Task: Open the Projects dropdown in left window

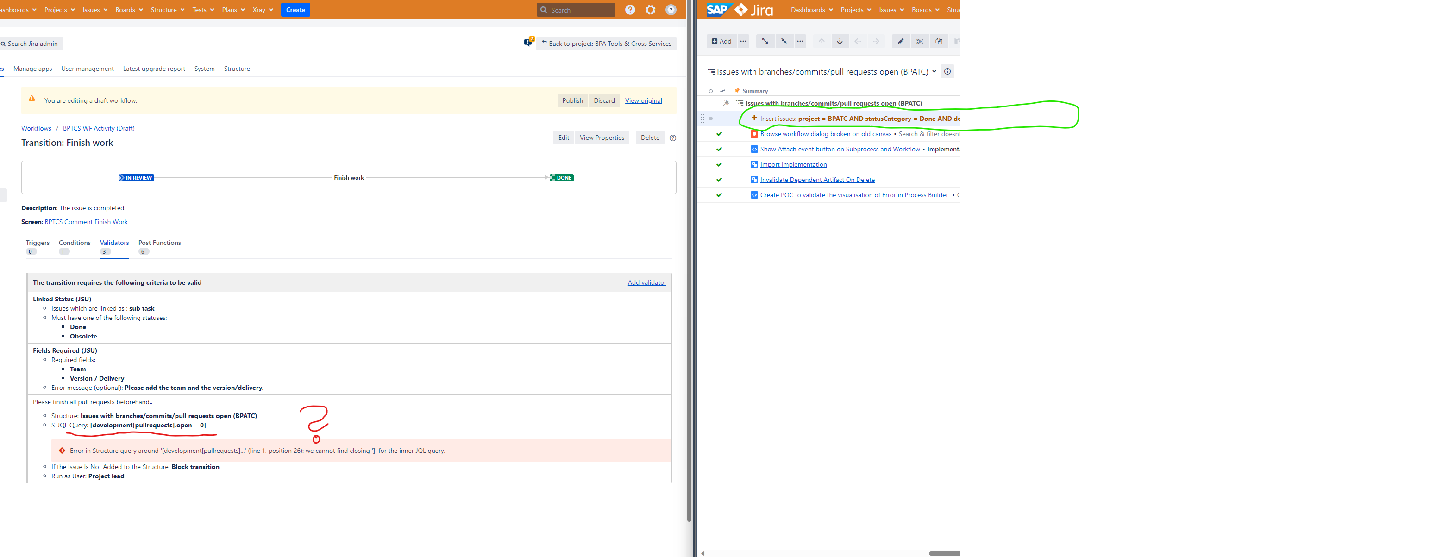Action: [x=59, y=10]
